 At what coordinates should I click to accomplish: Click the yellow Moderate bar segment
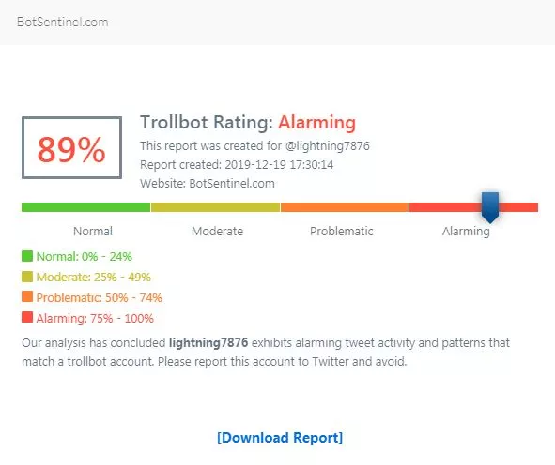pyautogui.click(x=216, y=207)
